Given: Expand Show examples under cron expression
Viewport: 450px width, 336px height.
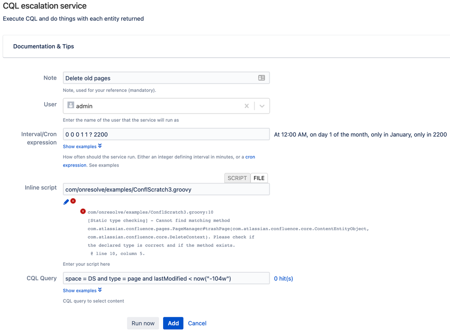Looking at the screenshot, I should pyautogui.click(x=82, y=146).
